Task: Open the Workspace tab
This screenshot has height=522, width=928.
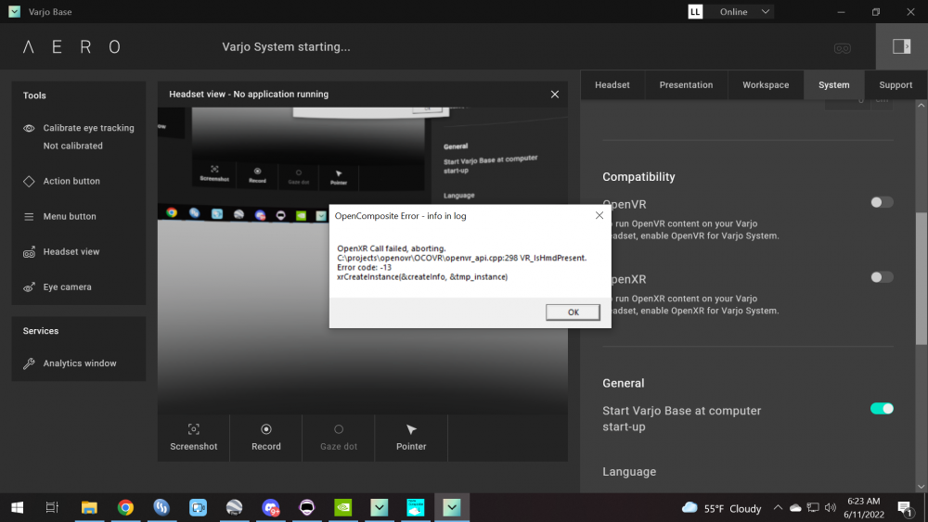Action: tap(766, 84)
